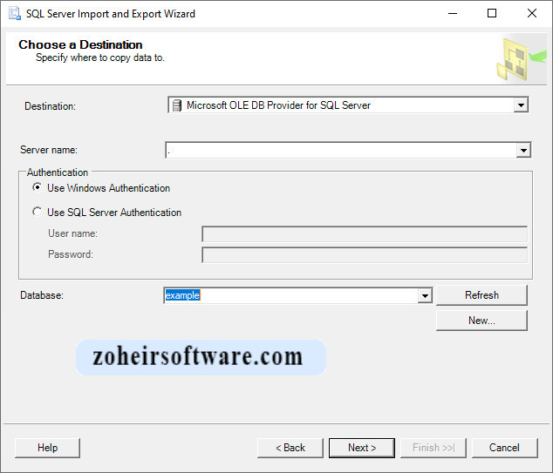Expand the Destination provider dropdown

pyautogui.click(x=521, y=105)
